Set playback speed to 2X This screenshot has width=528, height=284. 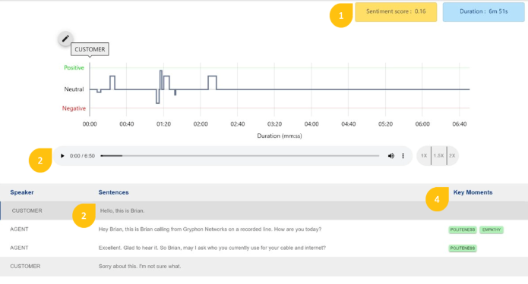(x=452, y=156)
